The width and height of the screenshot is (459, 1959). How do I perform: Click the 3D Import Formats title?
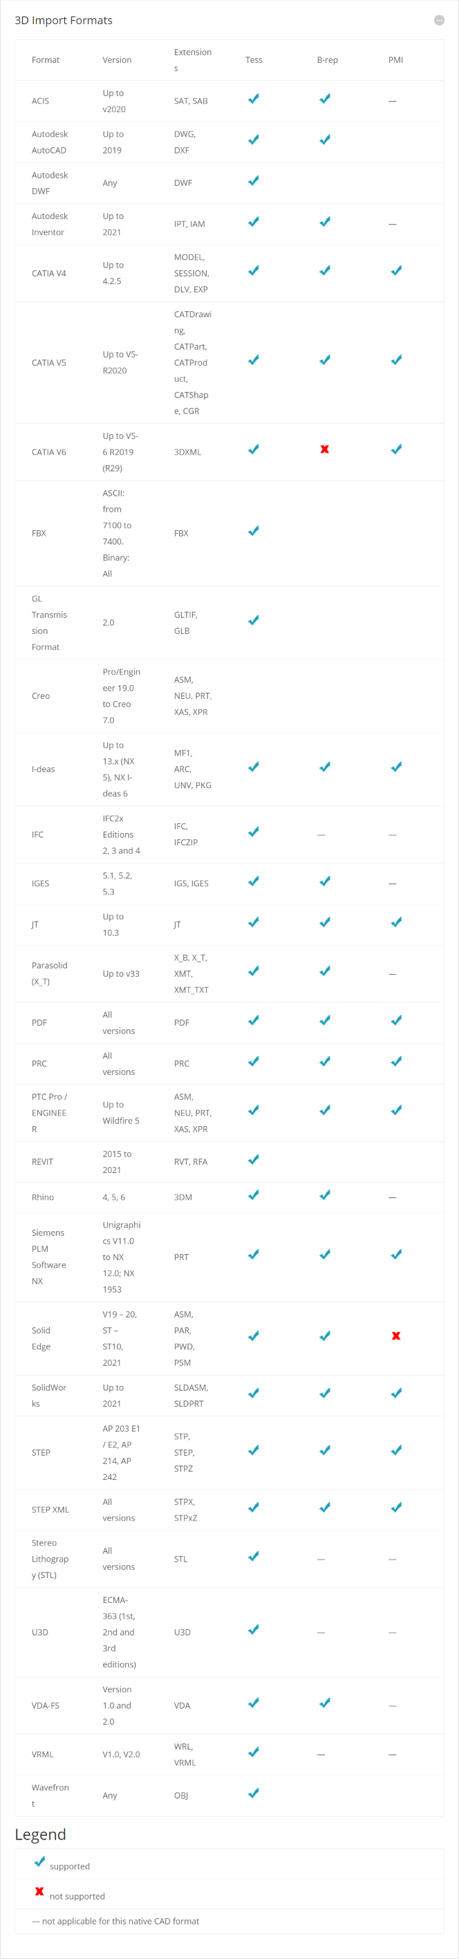click(x=64, y=21)
